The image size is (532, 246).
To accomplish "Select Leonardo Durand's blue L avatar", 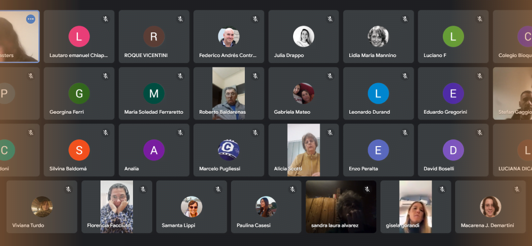I will click(378, 93).
